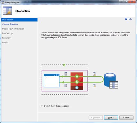The image size is (137, 123).
Task: Check Do not show this page again
Action: pos(42,106)
